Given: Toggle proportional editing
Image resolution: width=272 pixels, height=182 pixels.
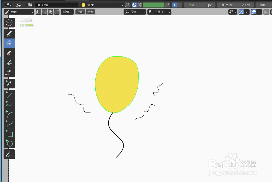Looking at the screenshot, I should (51, 12).
